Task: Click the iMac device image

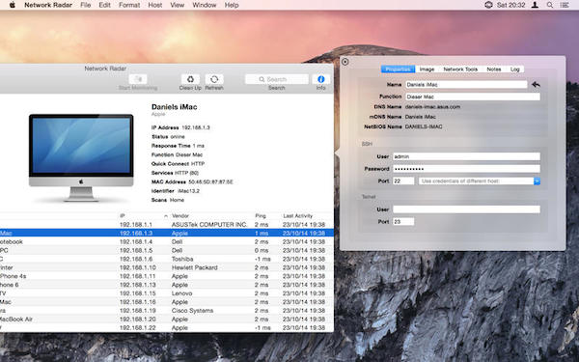Action: [81, 158]
